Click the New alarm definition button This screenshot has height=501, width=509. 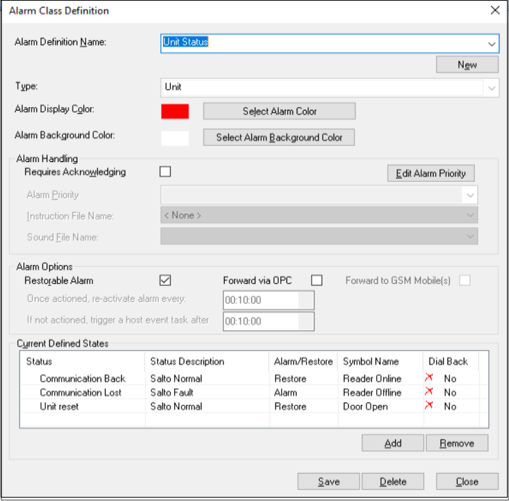pos(467,65)
